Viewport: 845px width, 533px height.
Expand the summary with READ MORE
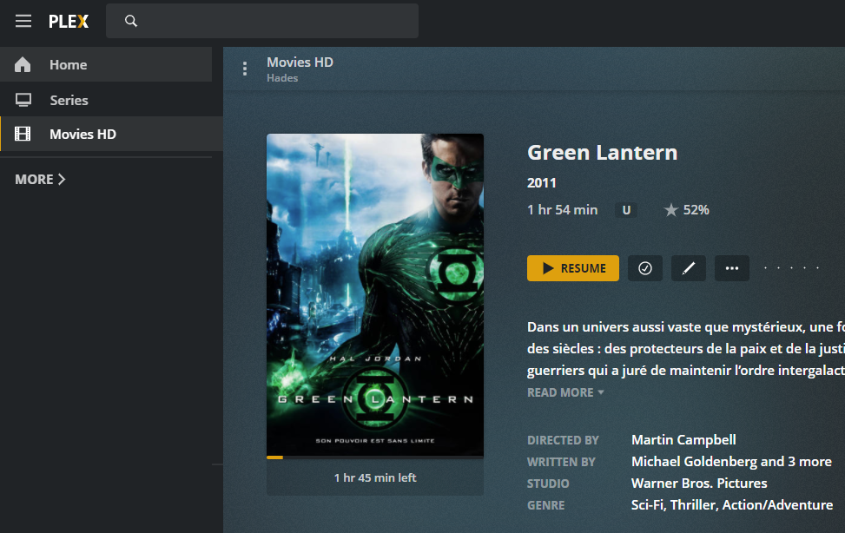565,392
